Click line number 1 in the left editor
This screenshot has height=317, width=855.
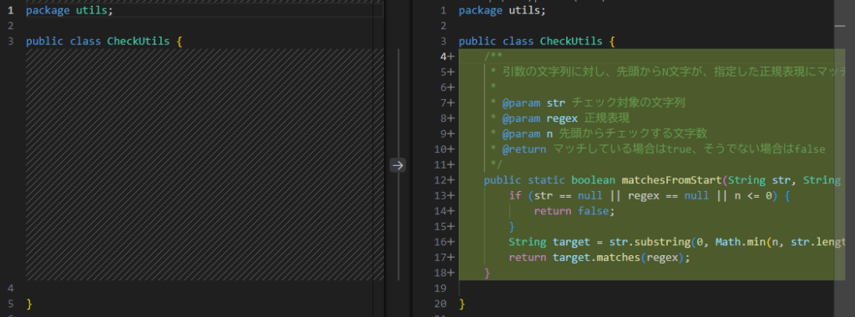pyautogui.click(x=10, y=10)
